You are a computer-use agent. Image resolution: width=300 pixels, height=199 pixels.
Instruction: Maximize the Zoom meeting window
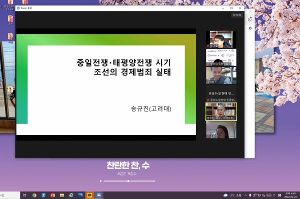coord(231,8)
